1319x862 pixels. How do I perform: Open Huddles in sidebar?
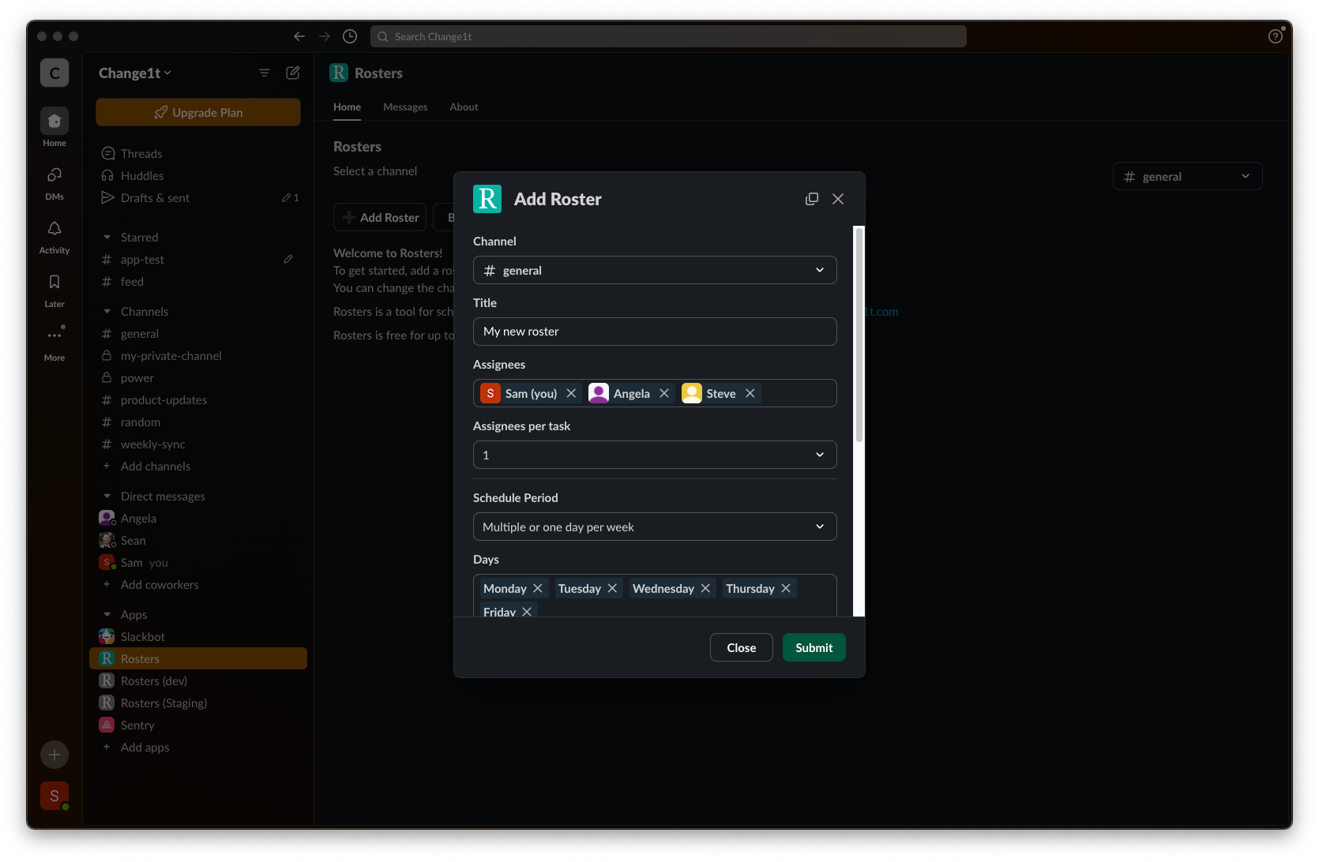[x=198, y=175]
